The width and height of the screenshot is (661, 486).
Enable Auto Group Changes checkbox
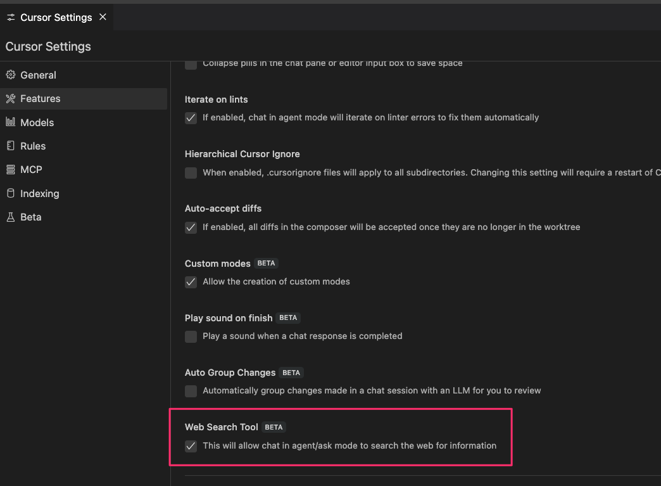pos(191,391)
